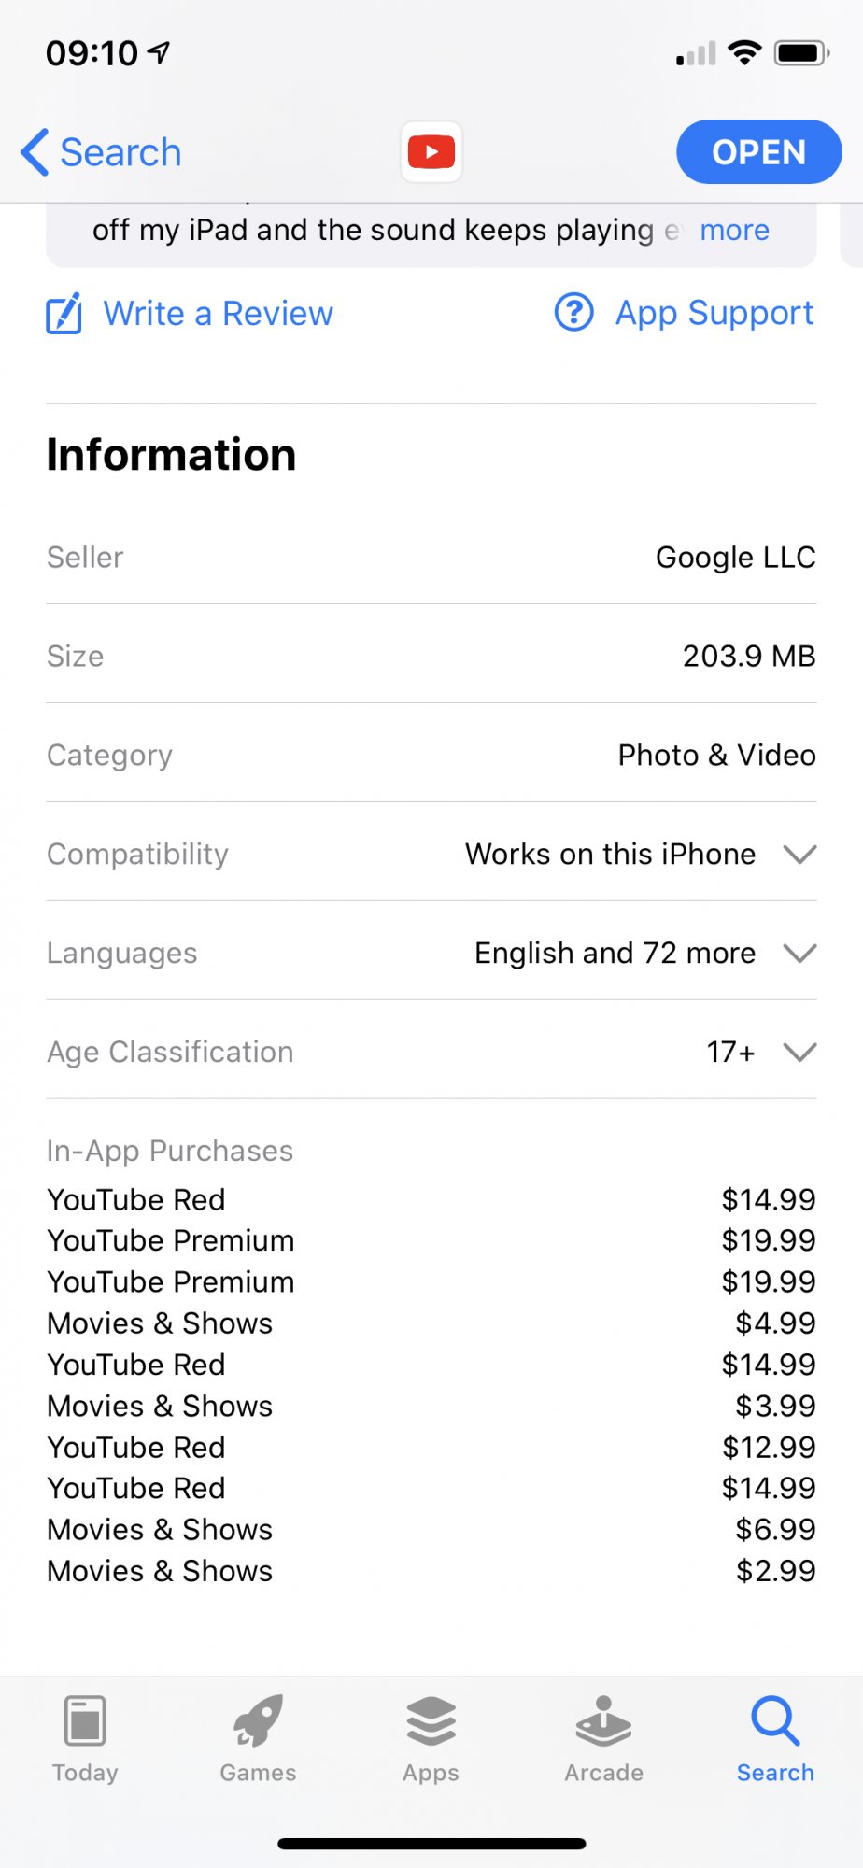The image size is (863, 1868).
Task: Open the Today tab icon
Action: click(x=85, y=1720)
